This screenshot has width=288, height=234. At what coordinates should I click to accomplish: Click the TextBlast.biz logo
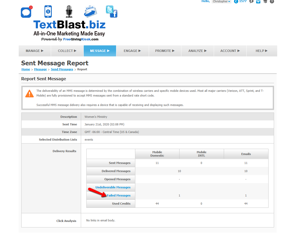69,25
